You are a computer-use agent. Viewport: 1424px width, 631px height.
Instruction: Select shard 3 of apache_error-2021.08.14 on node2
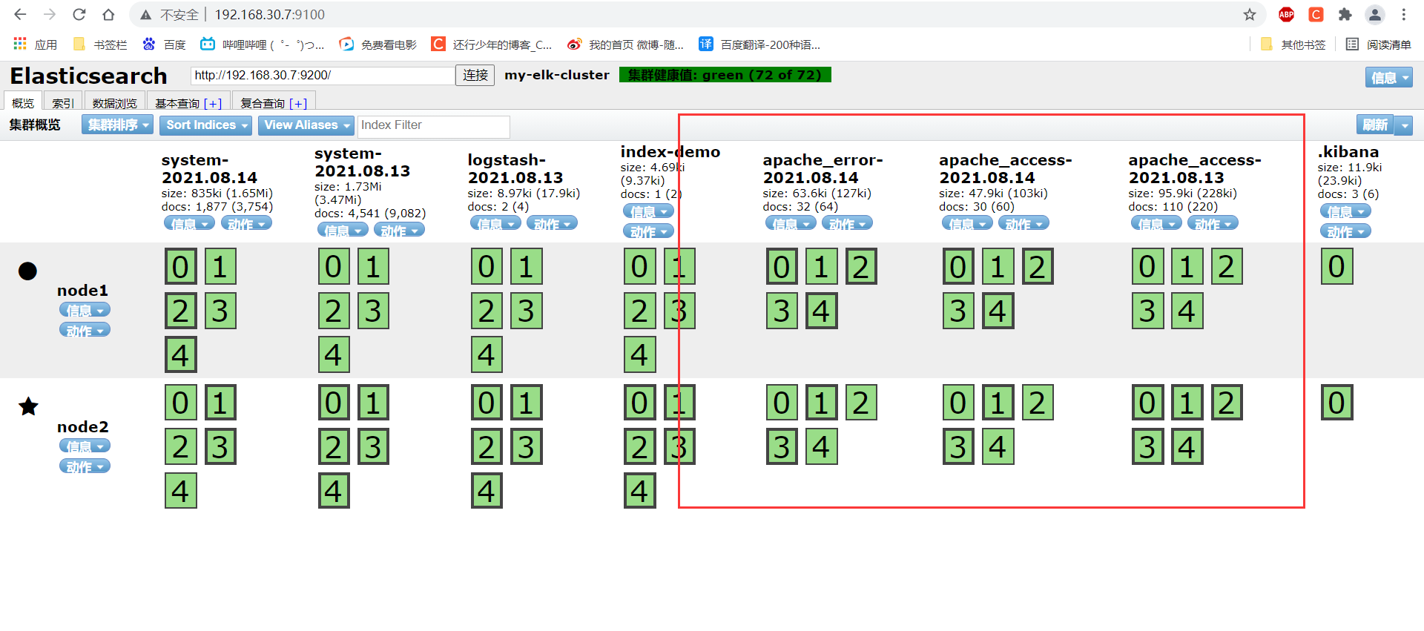(x=782, y=446)
